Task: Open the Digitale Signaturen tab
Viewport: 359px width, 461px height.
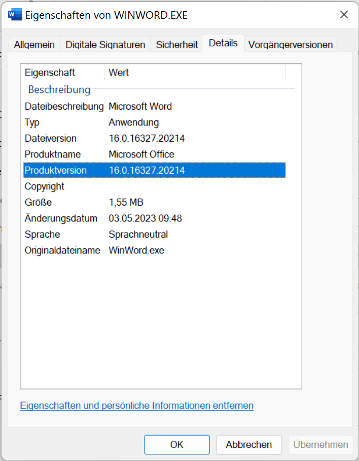Action: [105, 44]
